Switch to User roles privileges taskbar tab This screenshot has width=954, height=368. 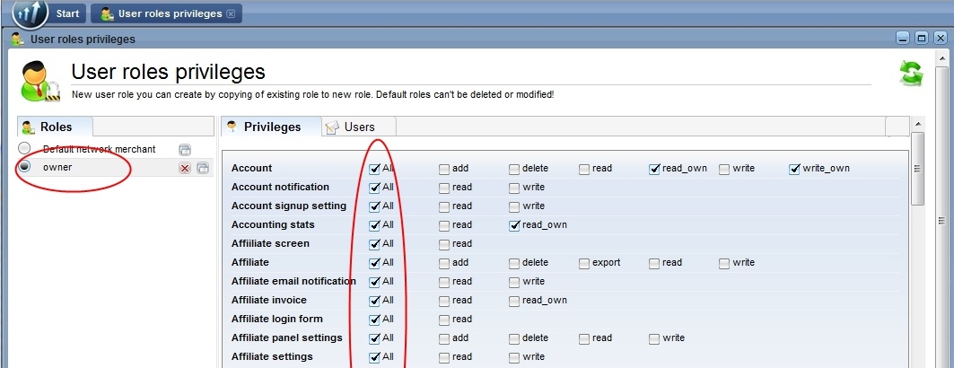(166, 13)
